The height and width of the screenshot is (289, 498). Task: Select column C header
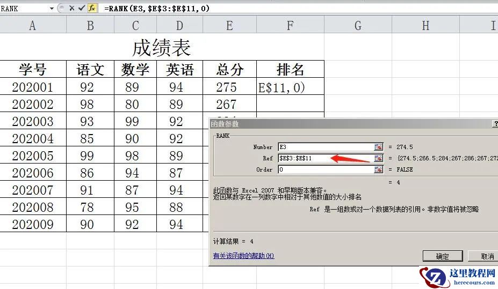[x=135, y=25]
